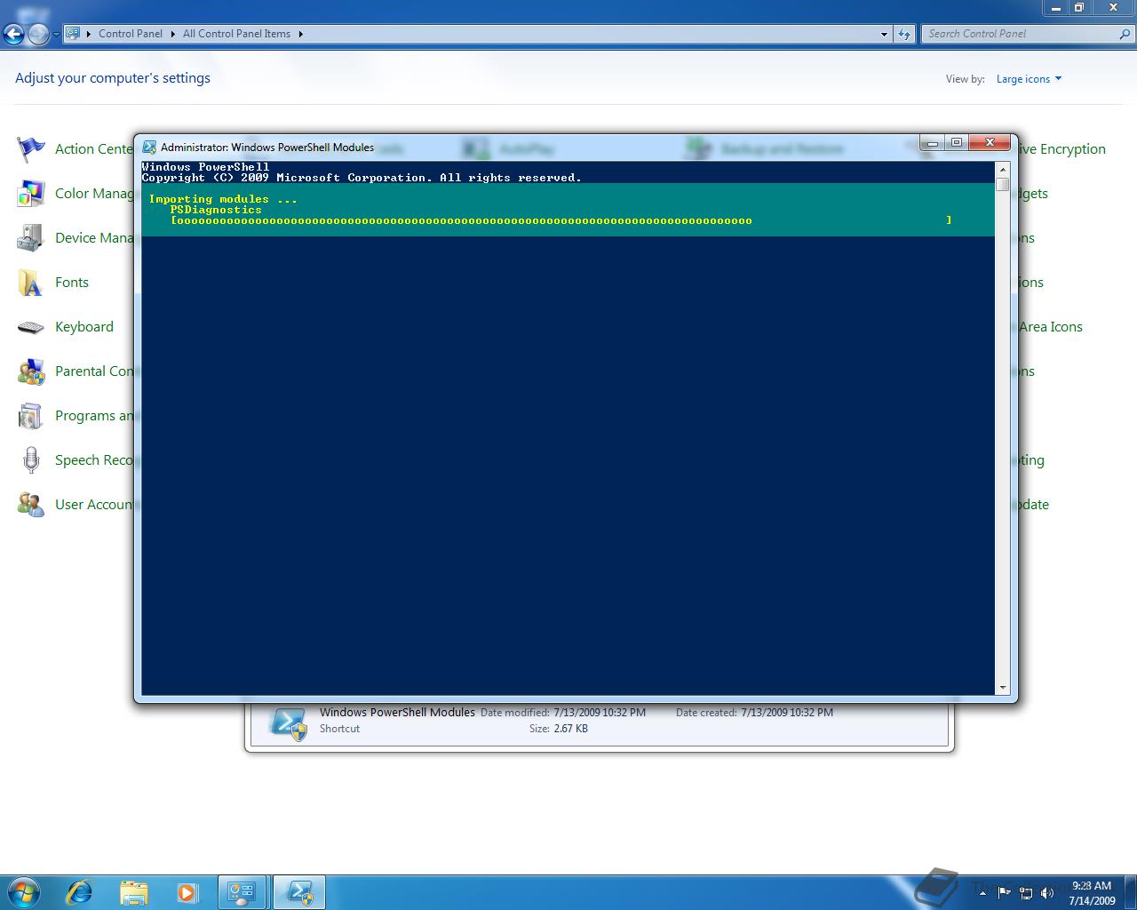Click the PowerShell scroll down arrow

pos(1003,688)
